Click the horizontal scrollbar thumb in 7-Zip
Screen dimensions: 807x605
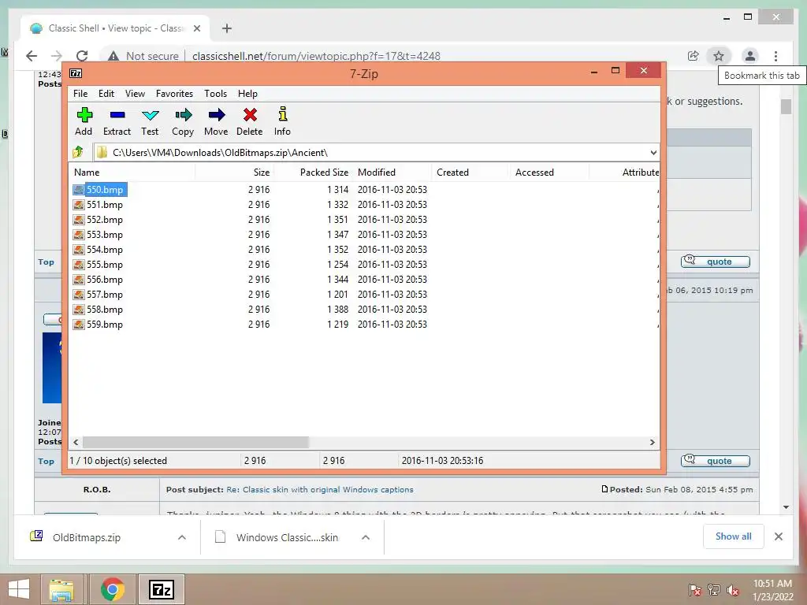point(195,443)
